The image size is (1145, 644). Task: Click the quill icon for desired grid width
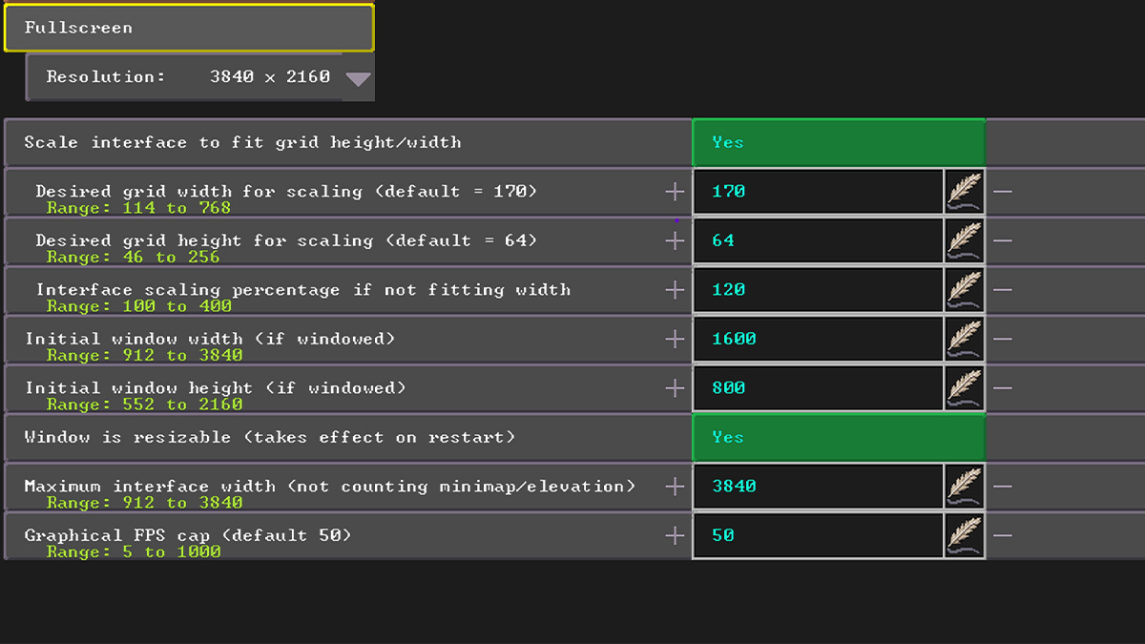(964, 191)
